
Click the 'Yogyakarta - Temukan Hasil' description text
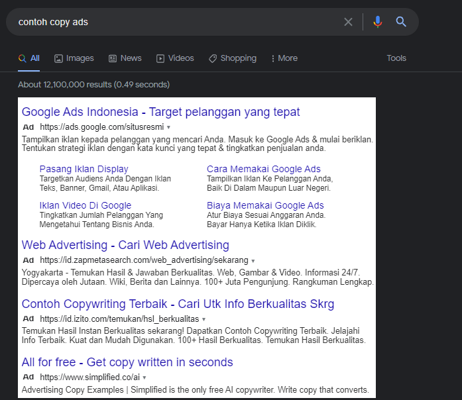click(198, 277)
